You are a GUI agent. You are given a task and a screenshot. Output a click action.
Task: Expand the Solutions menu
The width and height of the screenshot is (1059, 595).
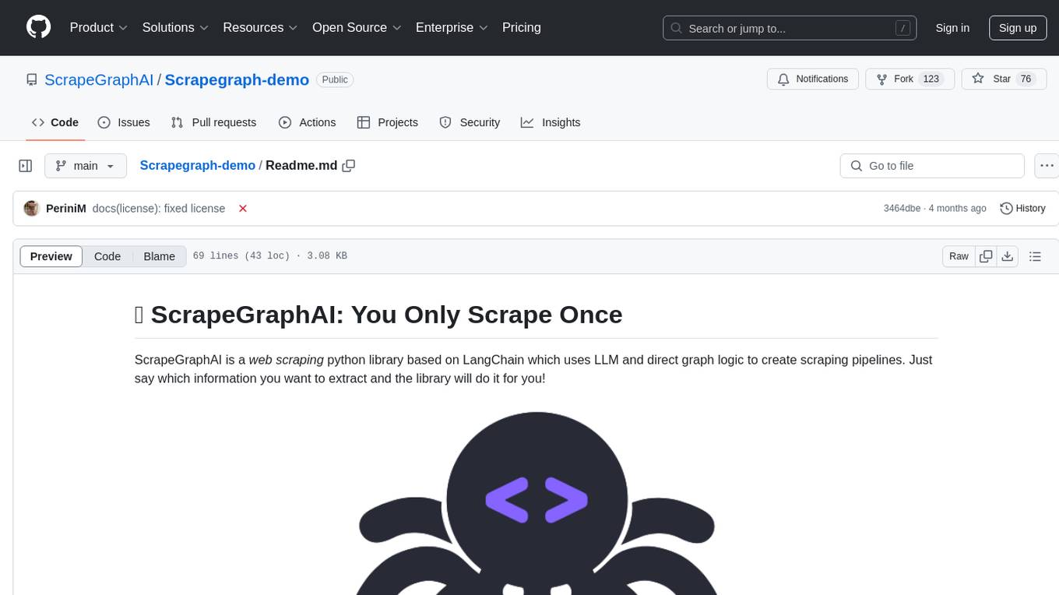point(175,27)
